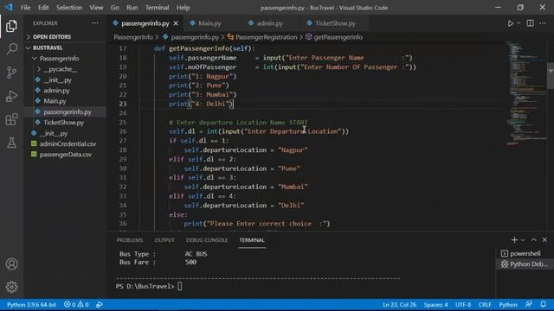Click Ln 23, Col 26 status entry

[399, 304]
